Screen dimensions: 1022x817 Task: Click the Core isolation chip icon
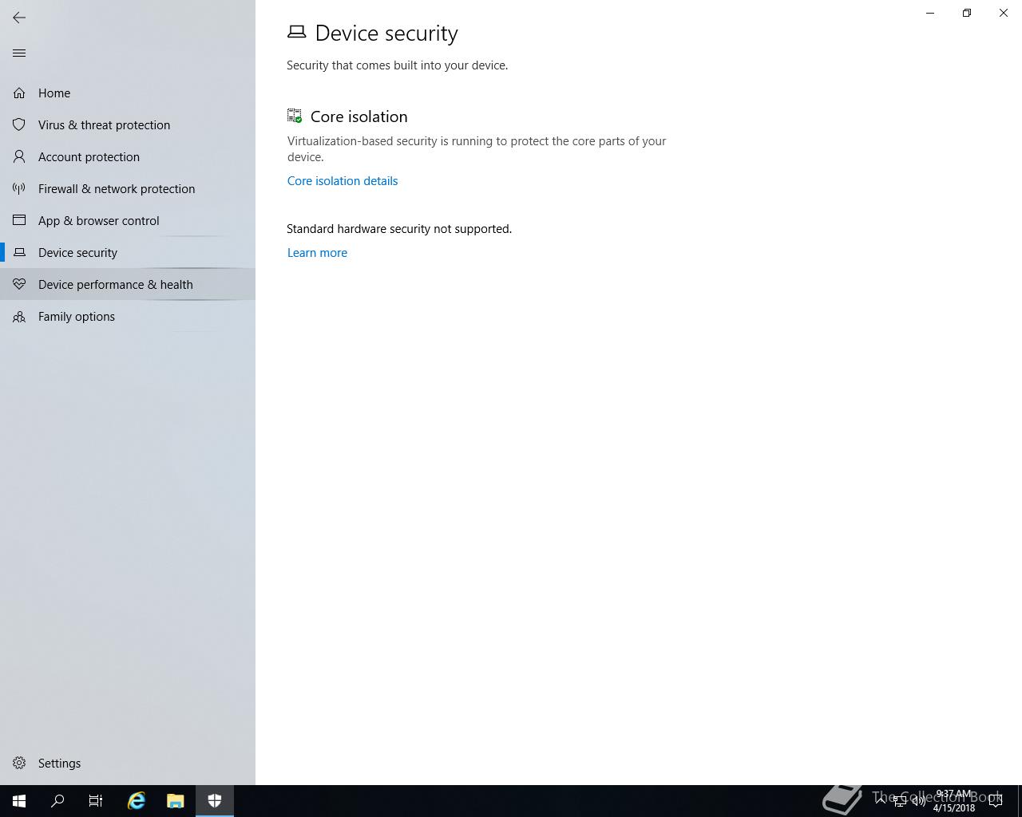pyautogui.click(x=295, y=116)
